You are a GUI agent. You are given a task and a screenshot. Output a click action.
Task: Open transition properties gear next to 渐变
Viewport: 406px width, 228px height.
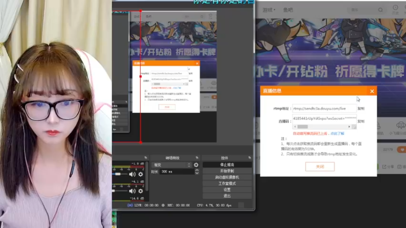pyautogui.click(x=196, y=165)
